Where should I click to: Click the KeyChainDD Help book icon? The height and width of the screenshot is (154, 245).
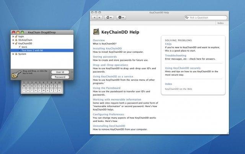96,32
